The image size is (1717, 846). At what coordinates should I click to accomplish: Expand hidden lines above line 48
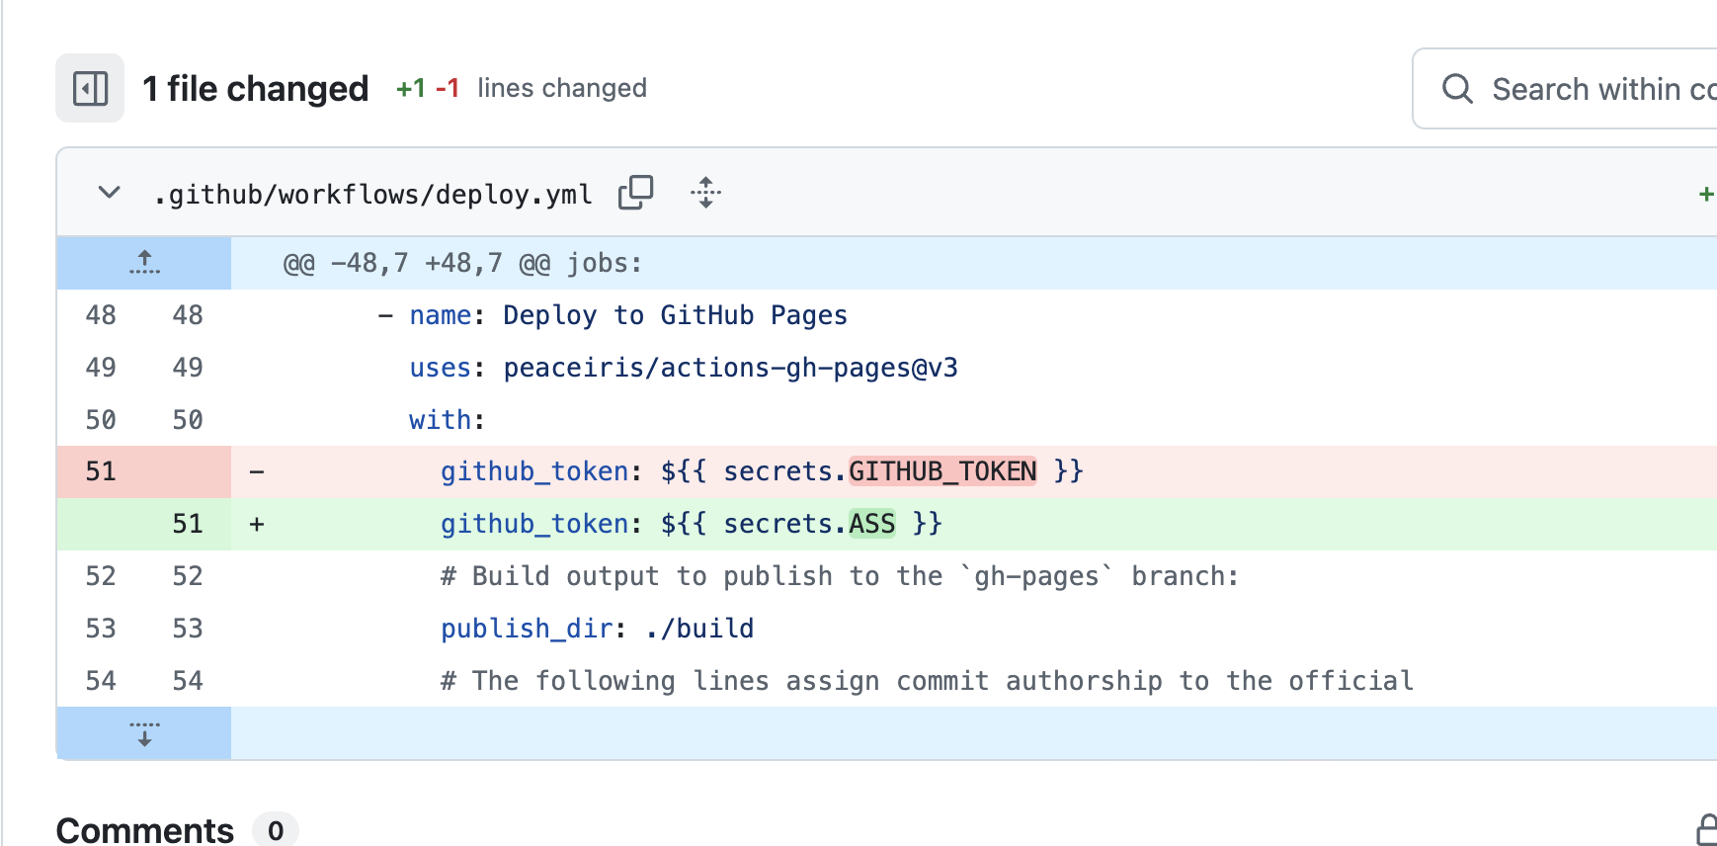(144, 263)
